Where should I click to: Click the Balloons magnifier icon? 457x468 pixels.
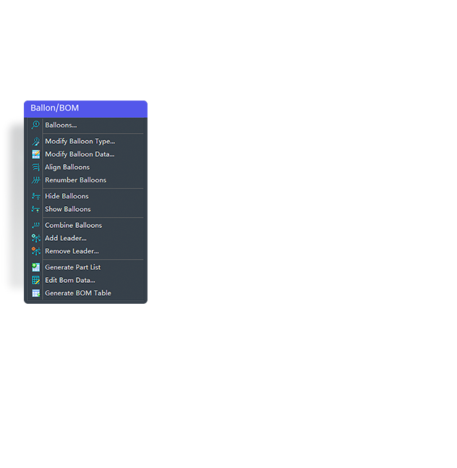pos(35,125)
